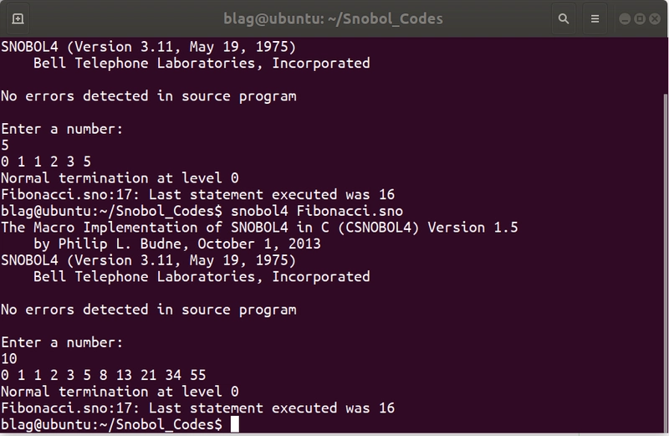Viewport: 669px width, 436px height.
Task: Click the lower 'No errors detected' message
Action: click(148, 309)
